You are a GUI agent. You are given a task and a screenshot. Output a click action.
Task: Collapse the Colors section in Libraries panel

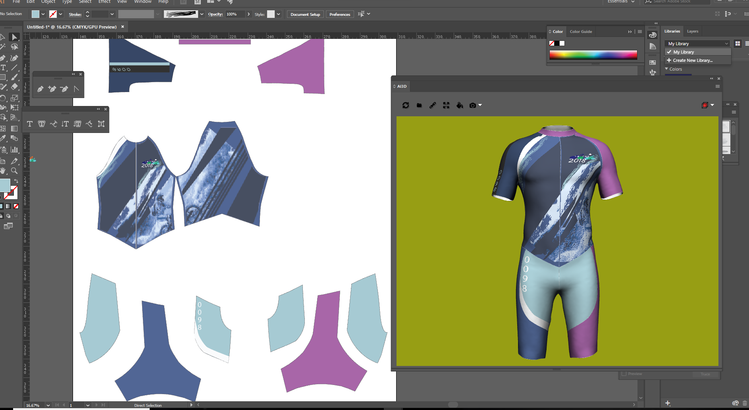point(667,69)
